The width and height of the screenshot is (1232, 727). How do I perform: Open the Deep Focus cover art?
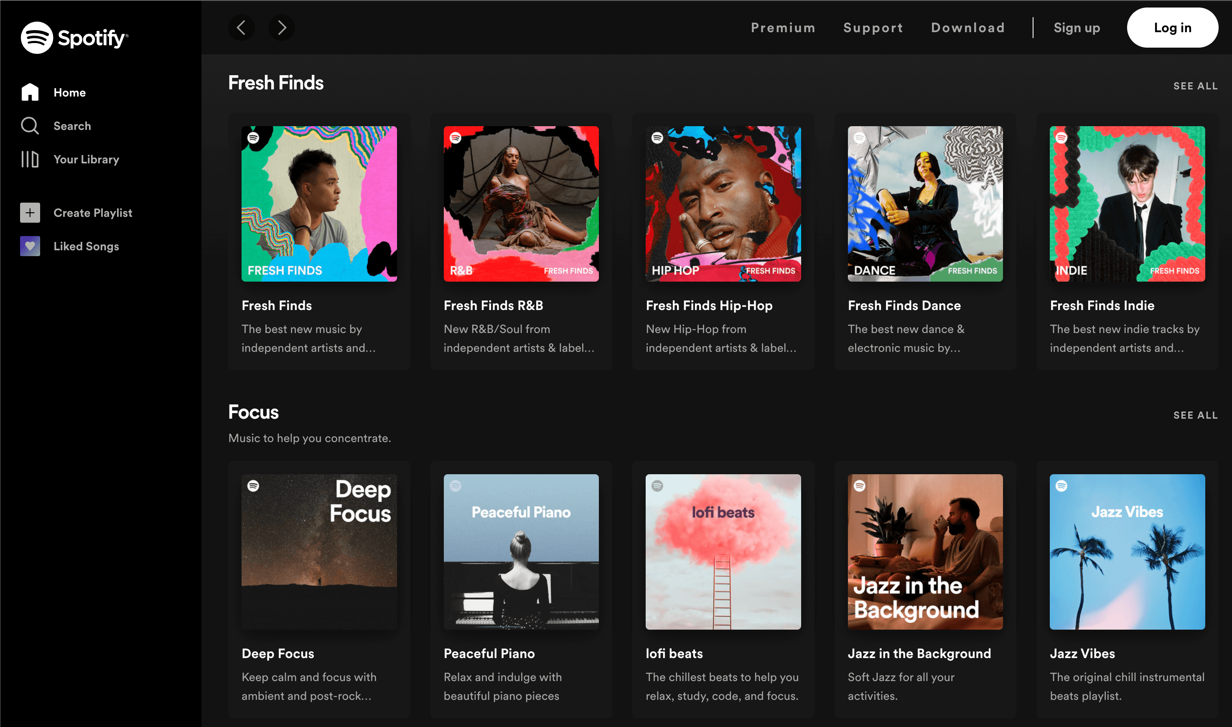[319, 552]
